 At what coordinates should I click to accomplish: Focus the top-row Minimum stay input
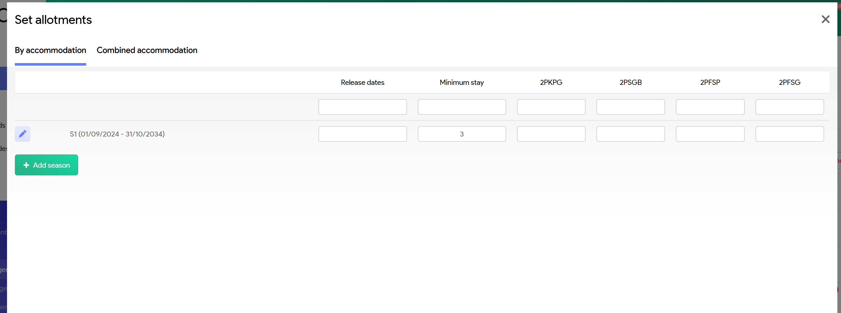coord(462,107)
